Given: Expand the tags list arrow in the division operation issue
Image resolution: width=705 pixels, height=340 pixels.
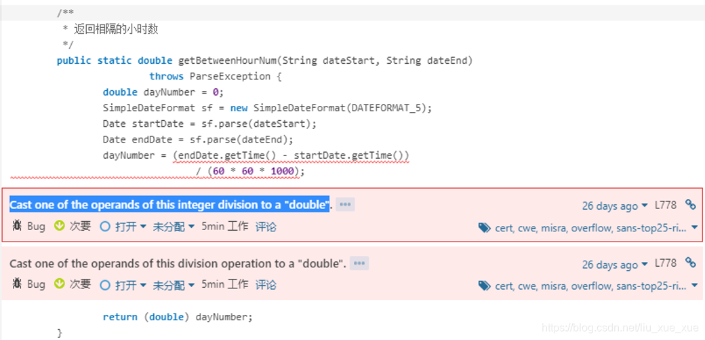Looking at the screenshot, I should pos(695,286).
